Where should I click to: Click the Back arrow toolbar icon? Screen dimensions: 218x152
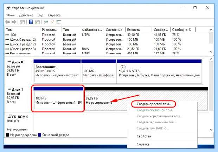7,22
